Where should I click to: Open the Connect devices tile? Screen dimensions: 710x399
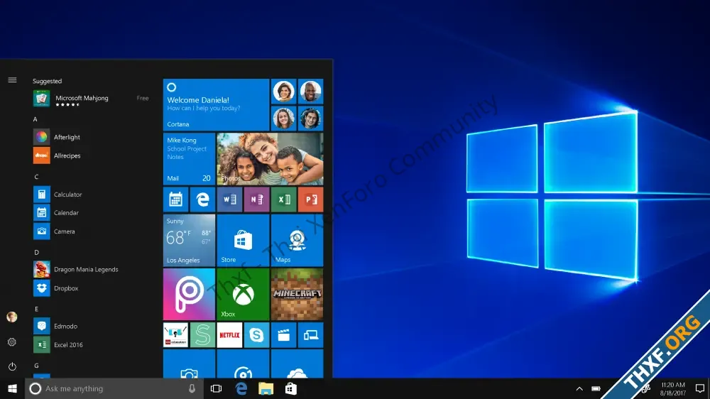click(x=311, y=335)
